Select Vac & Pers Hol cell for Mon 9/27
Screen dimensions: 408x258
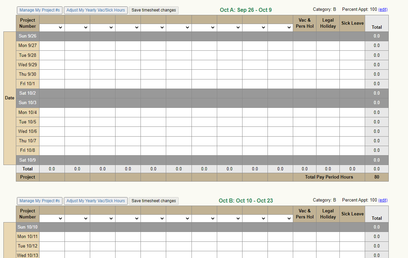pos(305,46)
